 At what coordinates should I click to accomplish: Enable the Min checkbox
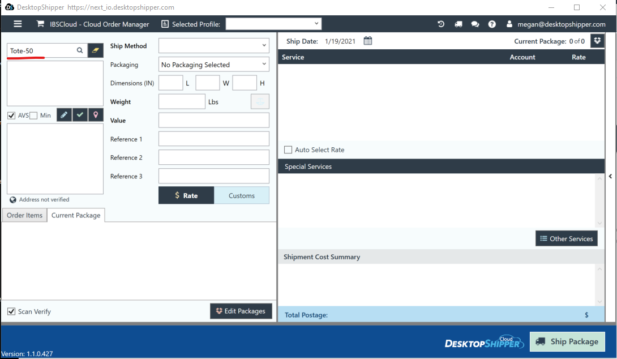pos(33,116)
